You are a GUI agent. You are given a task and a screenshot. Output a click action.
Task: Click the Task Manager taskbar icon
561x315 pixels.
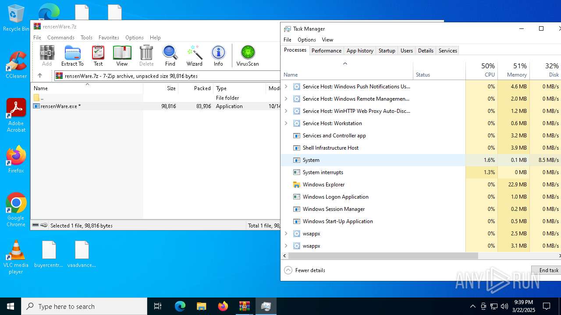[x=266, y=306]
